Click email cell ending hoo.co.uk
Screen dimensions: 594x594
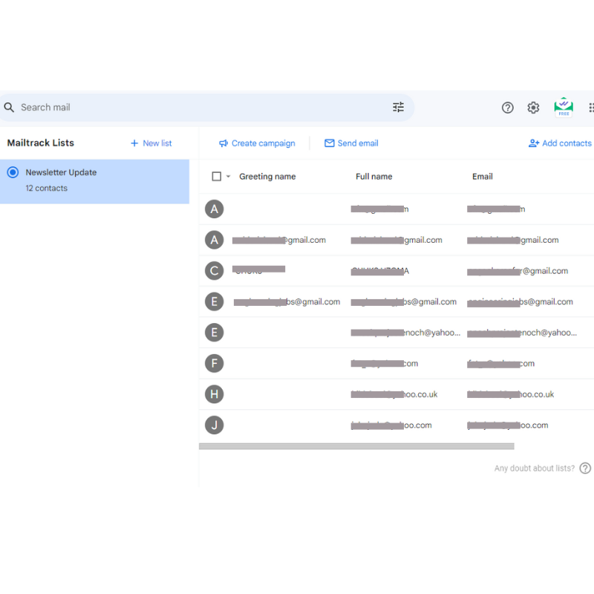(x=511, y=395)
